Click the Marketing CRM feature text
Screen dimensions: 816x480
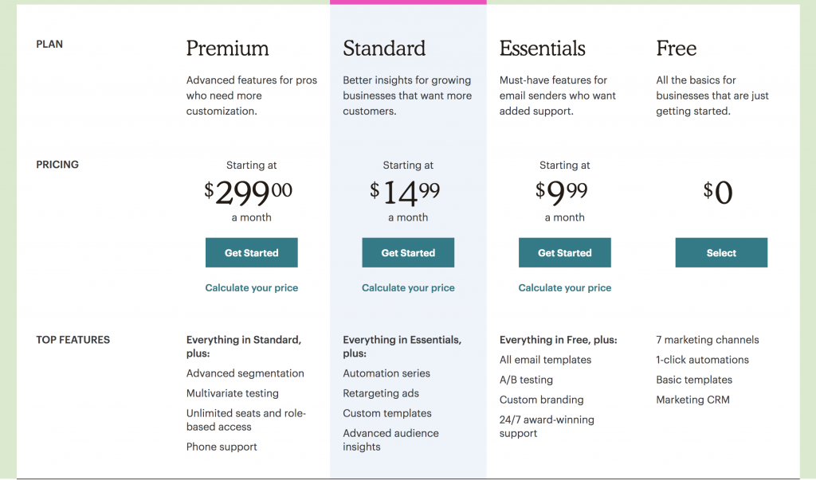694,400
